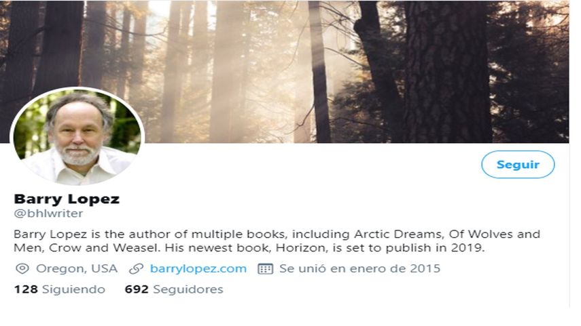The height and width of the screenshot is (326, 581).
Task: Click 'Arctic Dreams' in the bio
Action: click(x=398, y=235)
